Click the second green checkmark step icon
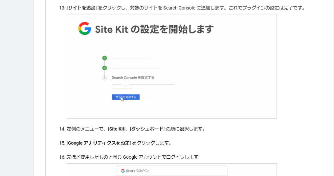 pos(104,68)
